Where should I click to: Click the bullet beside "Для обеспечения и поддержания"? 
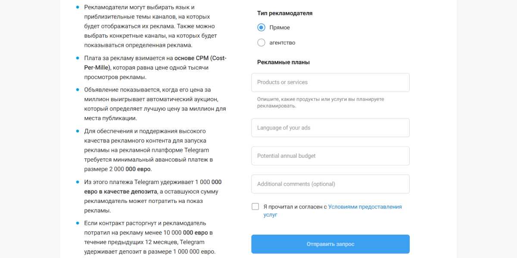pyautogui.click(x=78, y=131)
